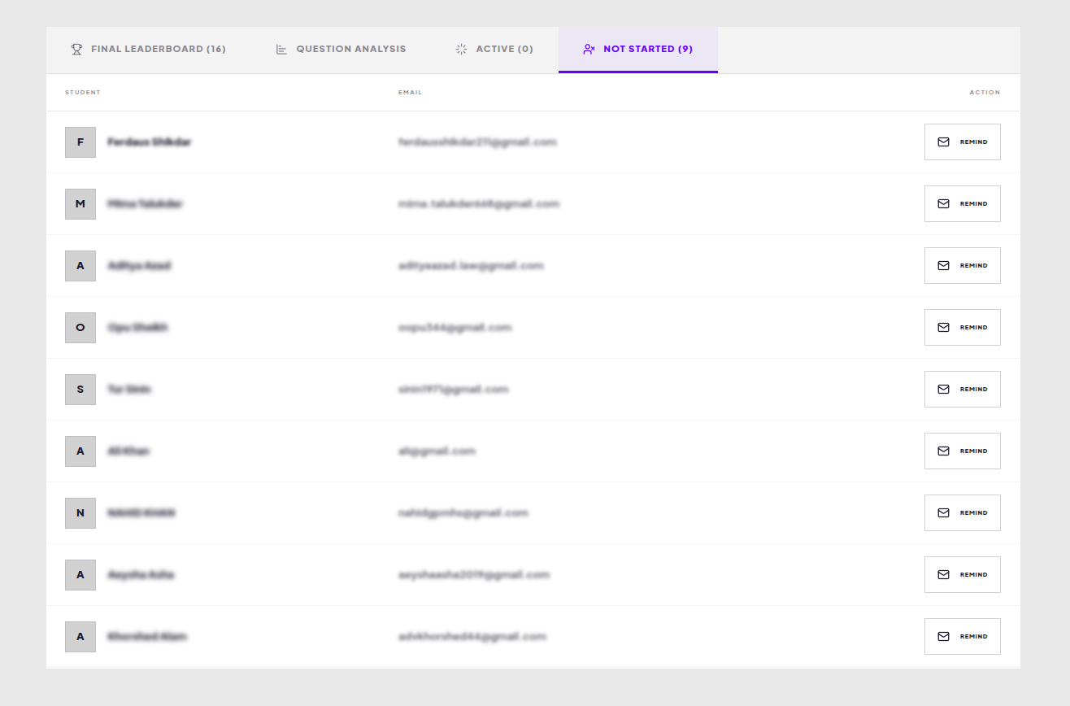Viewport: 1070px width, 706px height.
Task: Click the N avatar tile
Action: pos(80,513)
